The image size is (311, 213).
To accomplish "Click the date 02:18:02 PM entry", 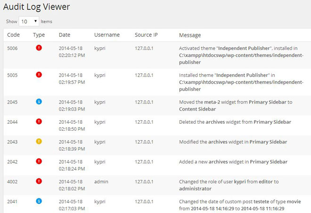I will (x=72, y=185).
